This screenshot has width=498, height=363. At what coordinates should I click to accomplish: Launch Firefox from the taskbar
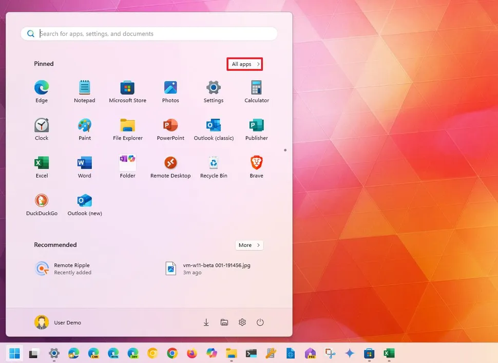(191, 354)
